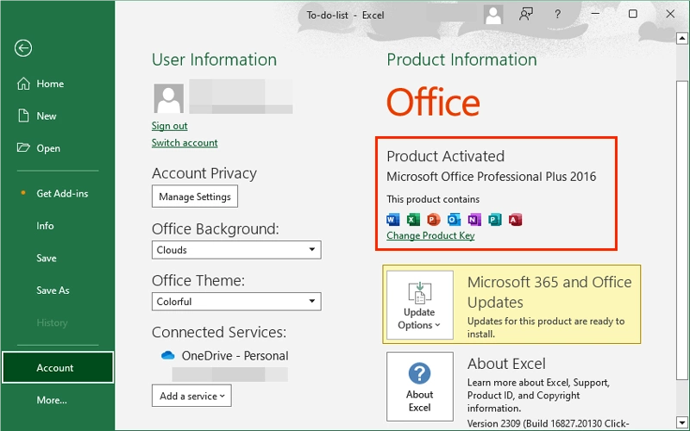
Task: Click the Change Product Key link
Action: (430, 235)
